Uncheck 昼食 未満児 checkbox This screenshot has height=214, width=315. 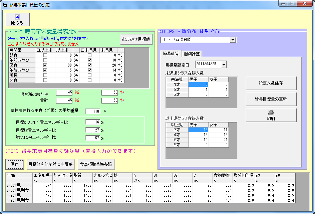click(90, 65)
